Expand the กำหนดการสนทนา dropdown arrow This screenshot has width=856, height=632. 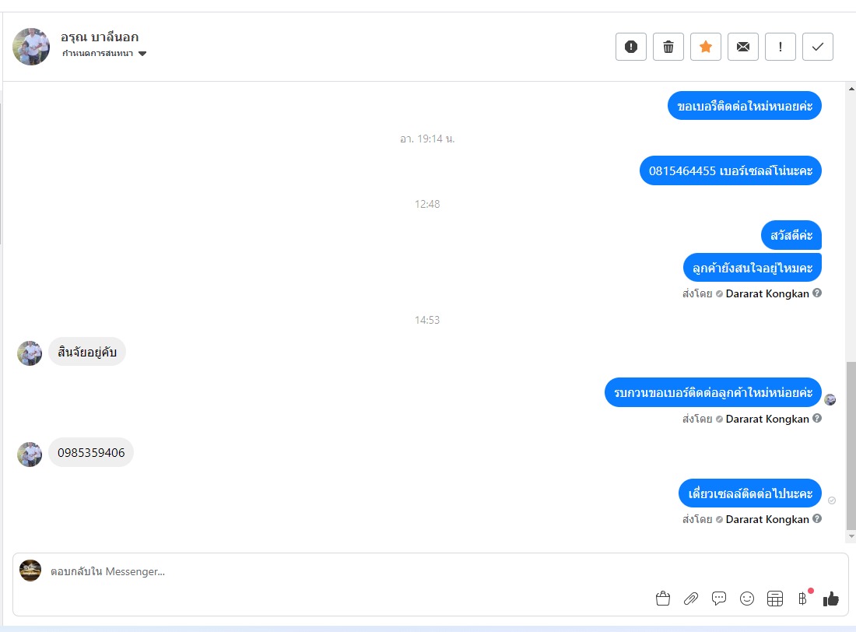[x=142, y=54]
